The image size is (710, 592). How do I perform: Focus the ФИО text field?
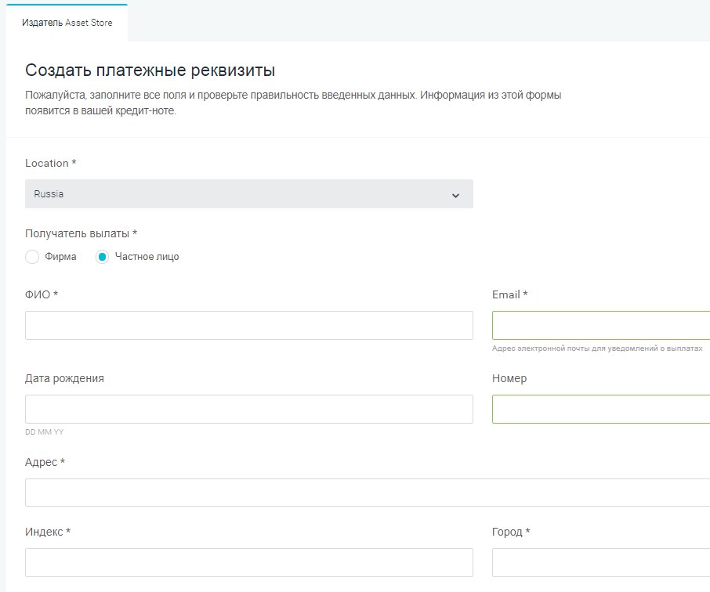point(248,325)
